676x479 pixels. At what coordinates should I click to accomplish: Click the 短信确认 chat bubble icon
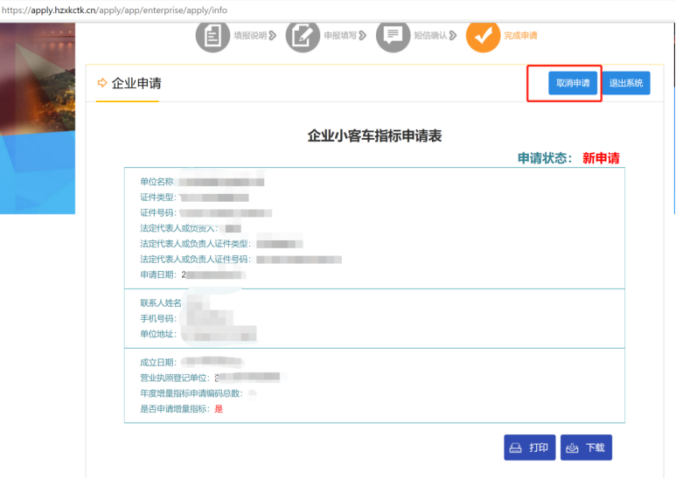[x=394, y=36]
